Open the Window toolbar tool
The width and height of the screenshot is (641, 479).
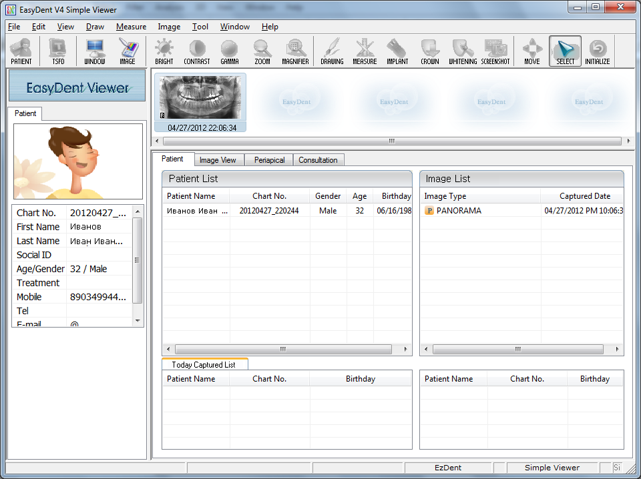95,51
